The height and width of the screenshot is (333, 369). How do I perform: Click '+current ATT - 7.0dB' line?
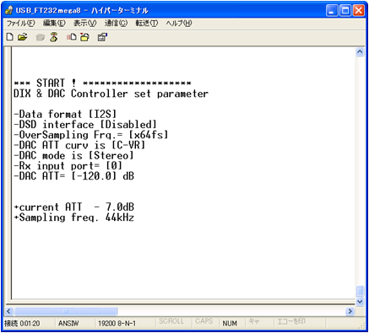(73, 207)
